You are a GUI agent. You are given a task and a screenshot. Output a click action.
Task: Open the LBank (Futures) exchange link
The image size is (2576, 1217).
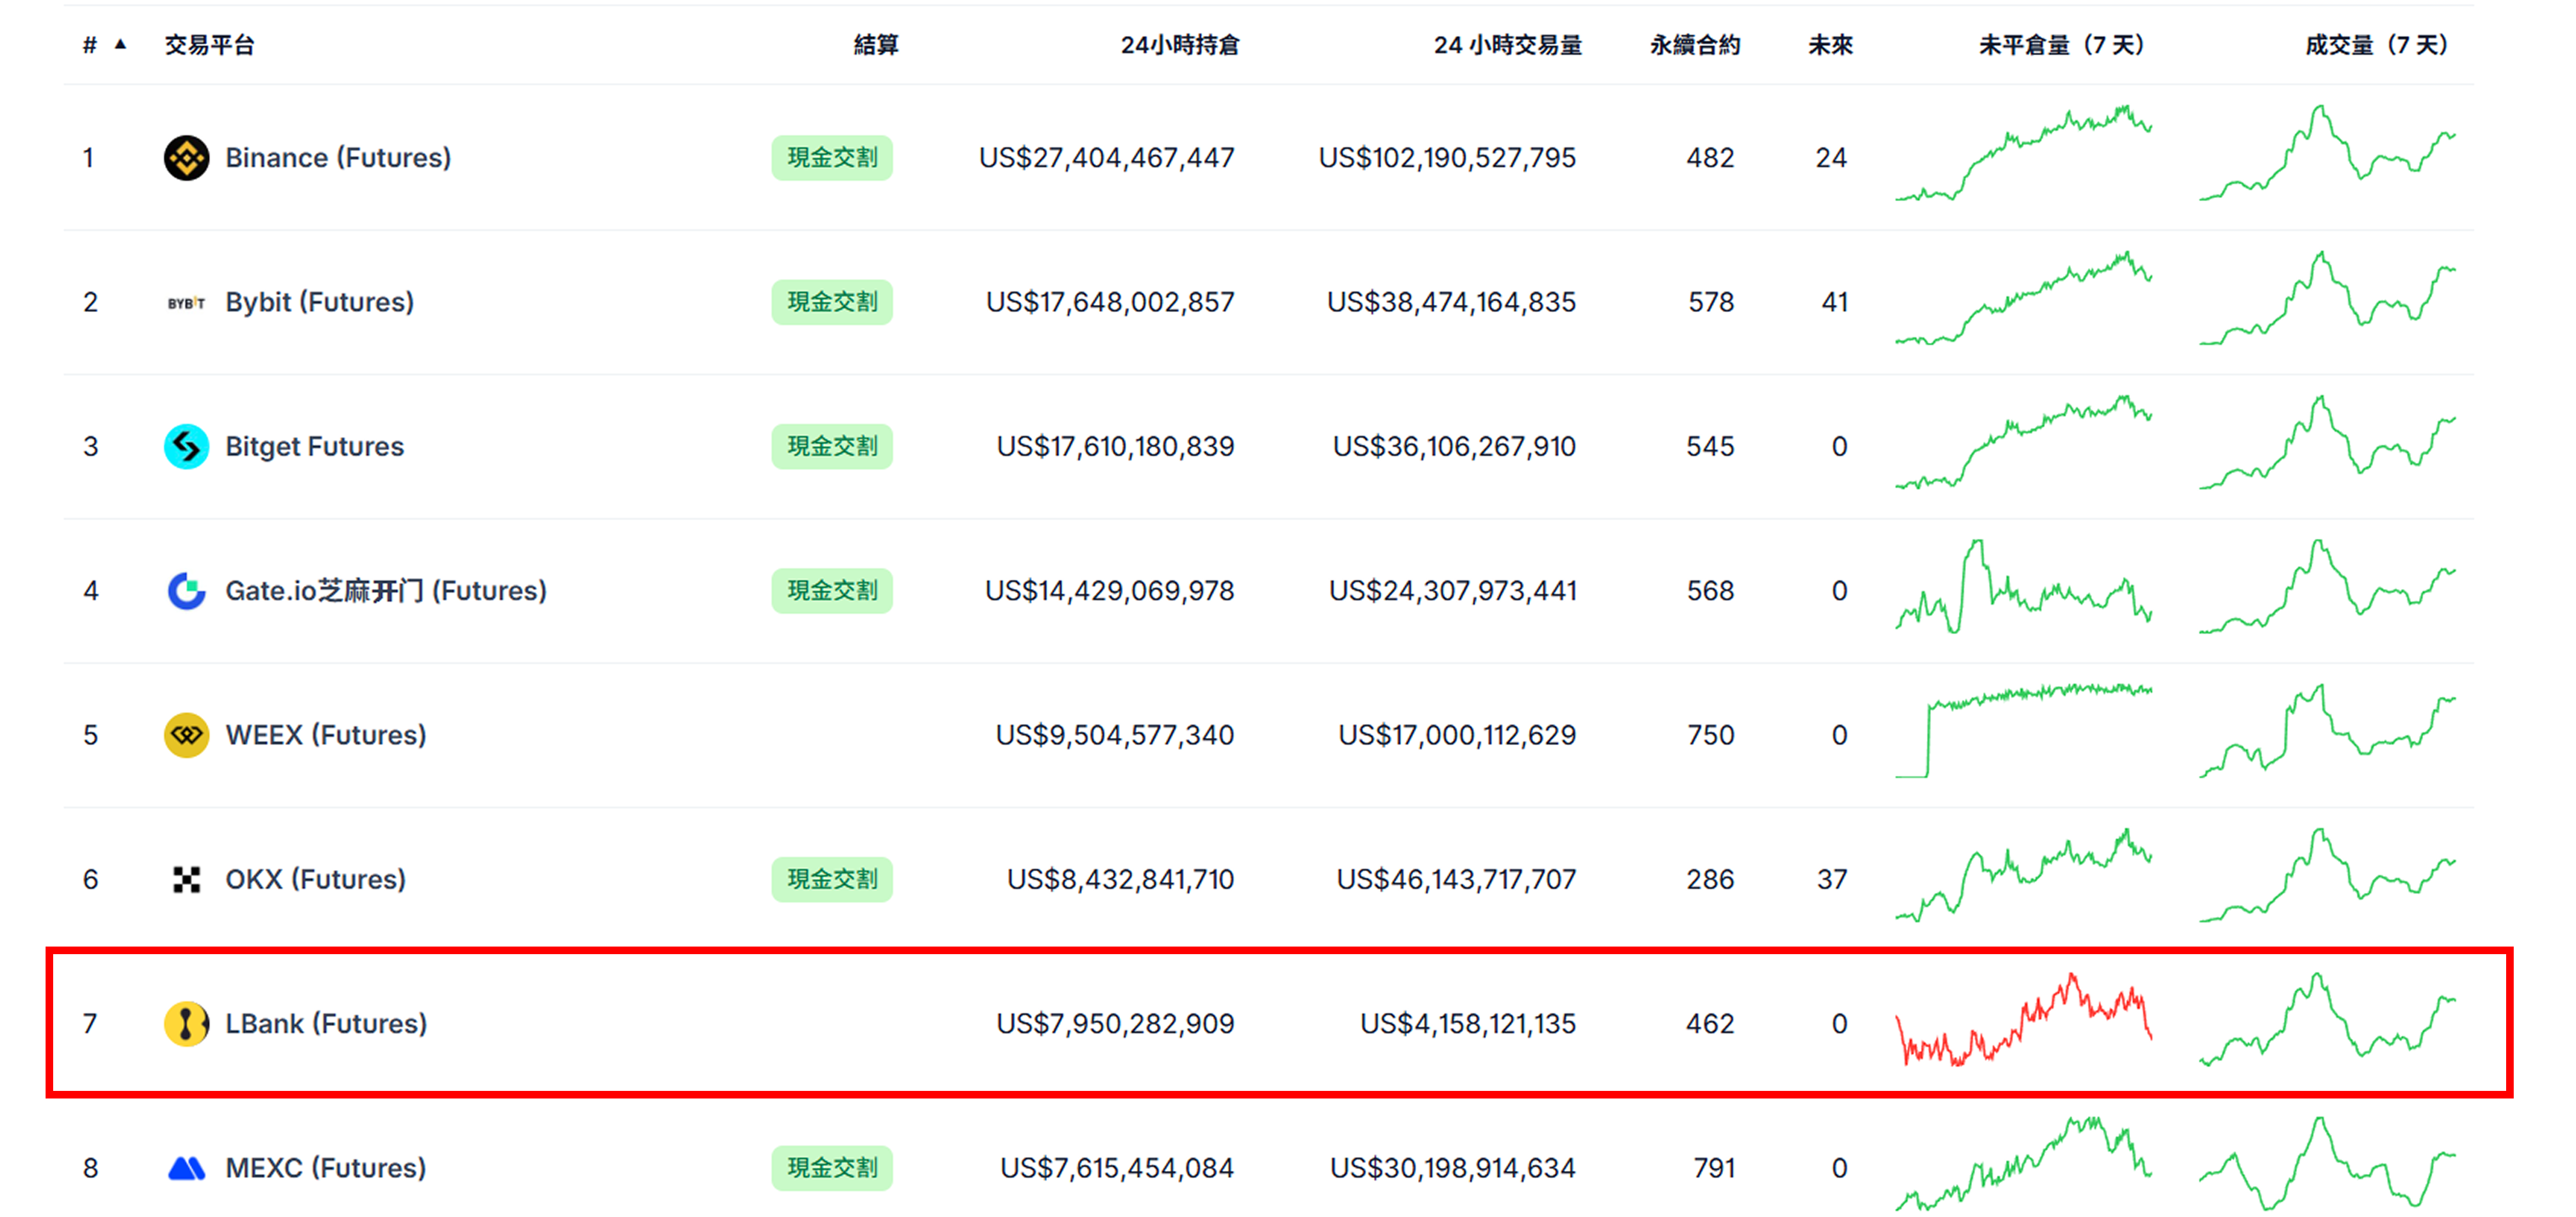tap(326, 1023)
